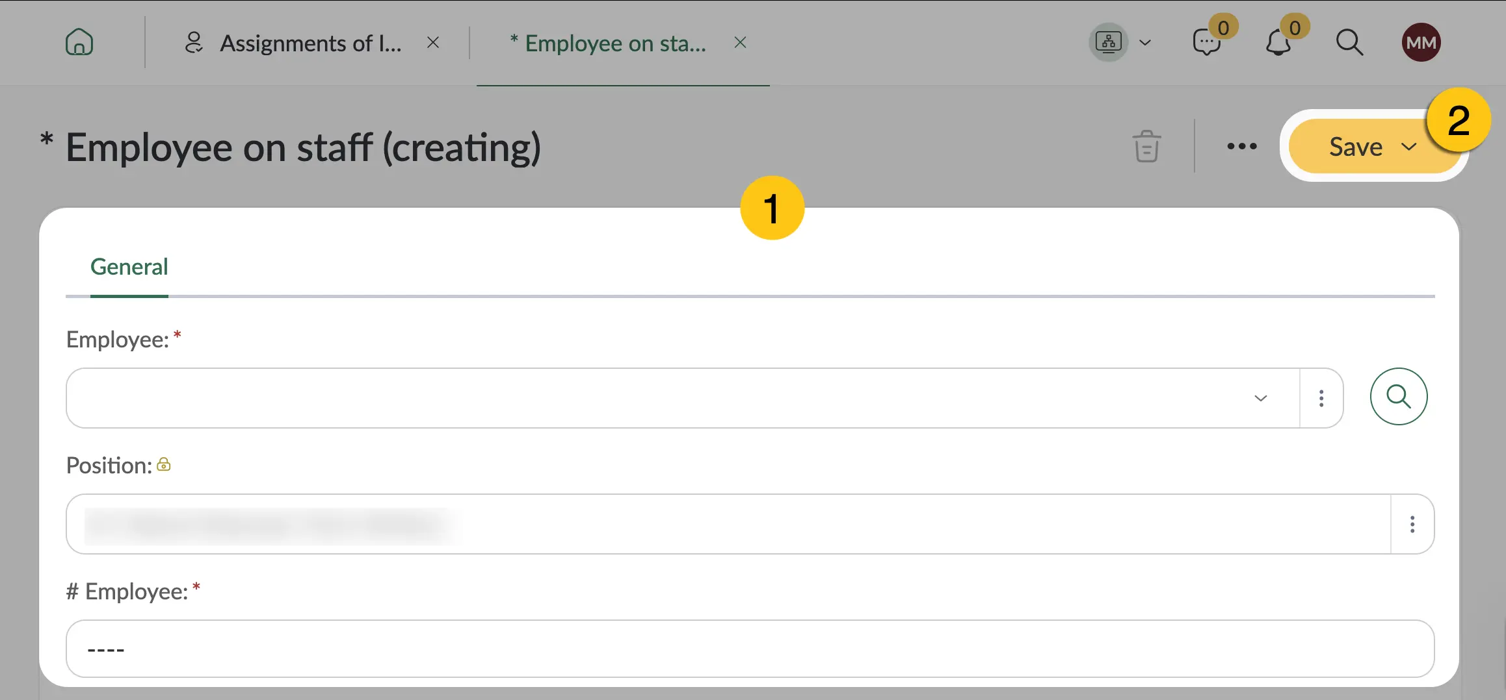Expand the Employee dropdown chevron
1506x700 pixels.
(1261, 398)
